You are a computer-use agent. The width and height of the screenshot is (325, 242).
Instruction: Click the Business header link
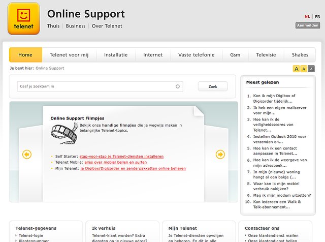coord(76,26)
